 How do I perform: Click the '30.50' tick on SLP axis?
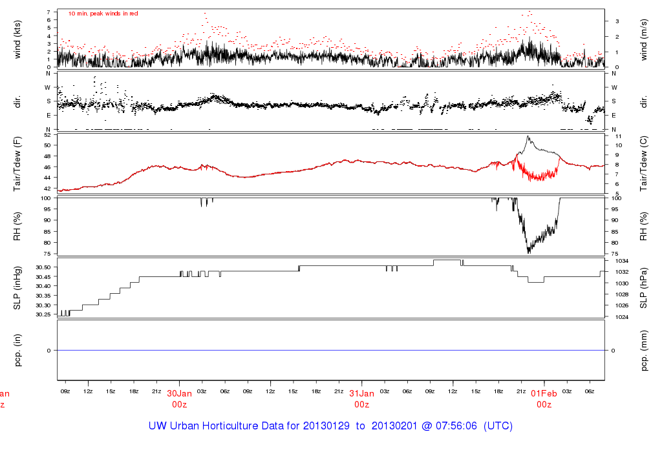click(x=43, y=267)
